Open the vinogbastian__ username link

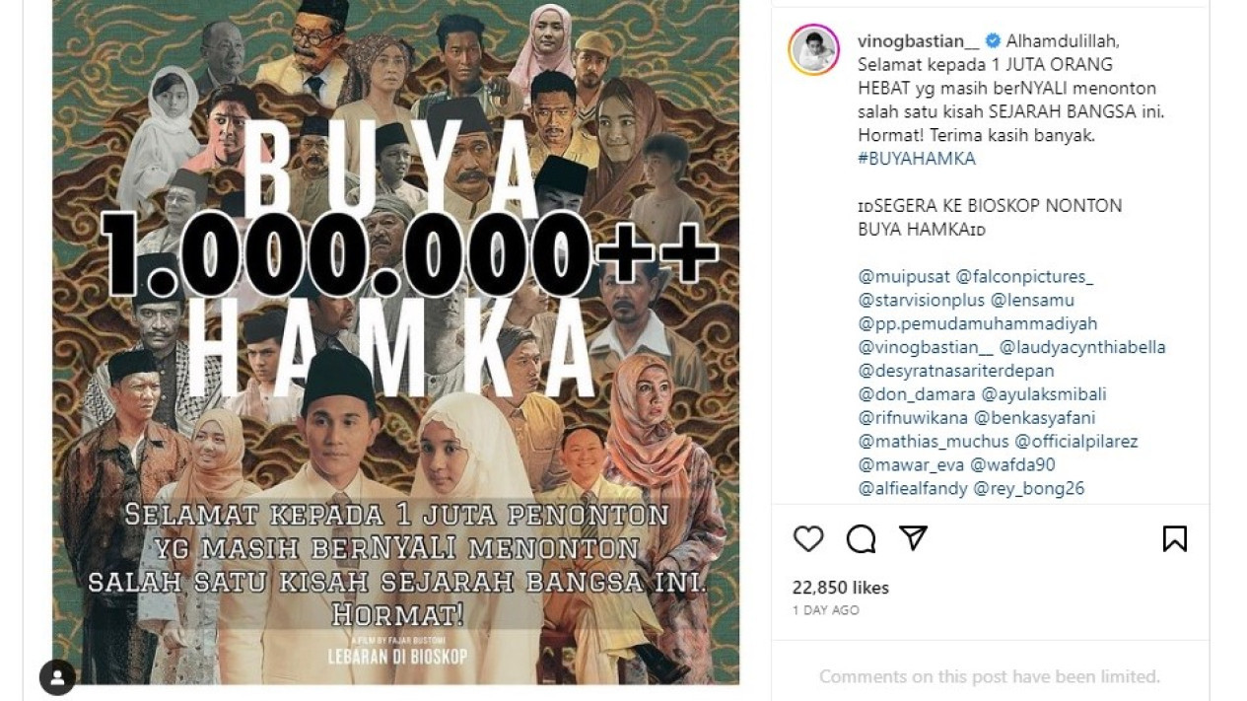point(919,41)
